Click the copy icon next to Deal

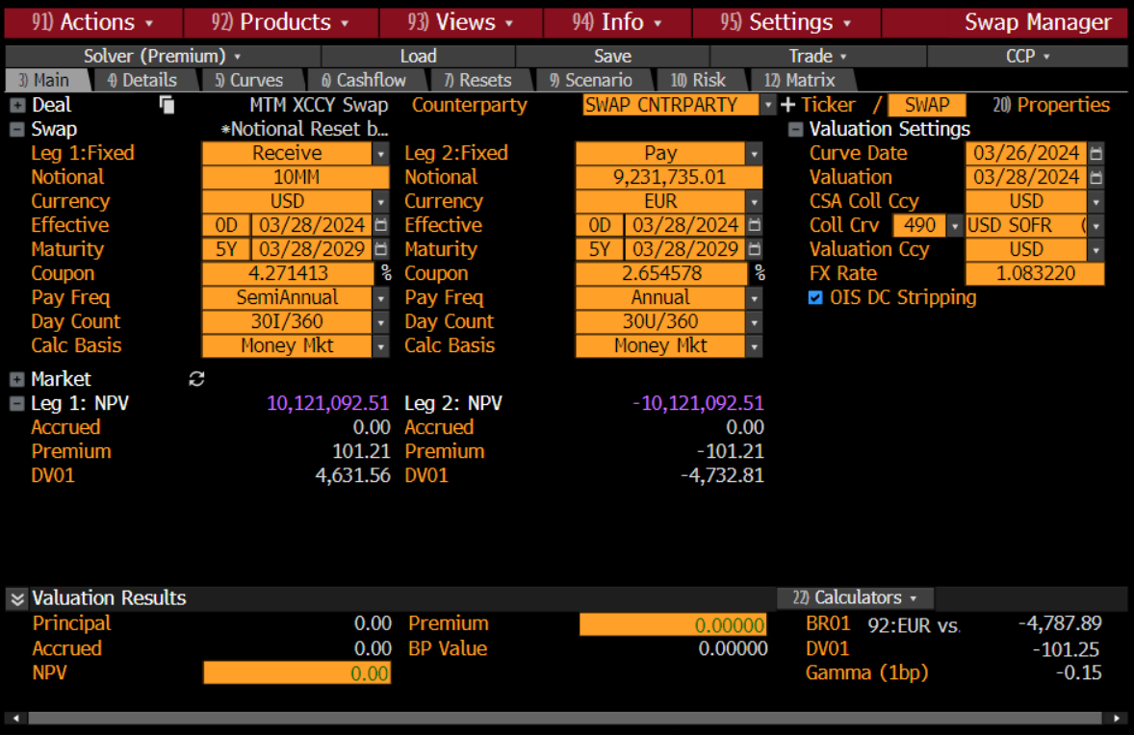click(167, 105)
